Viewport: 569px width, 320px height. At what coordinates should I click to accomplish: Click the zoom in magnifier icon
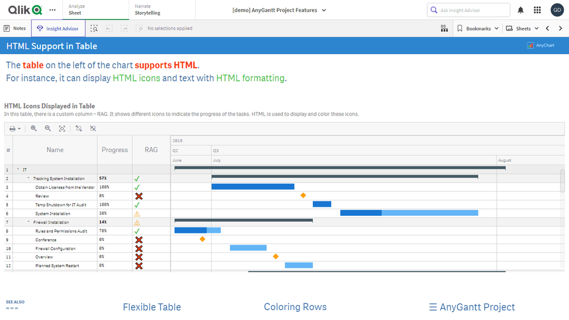(34, 129)
